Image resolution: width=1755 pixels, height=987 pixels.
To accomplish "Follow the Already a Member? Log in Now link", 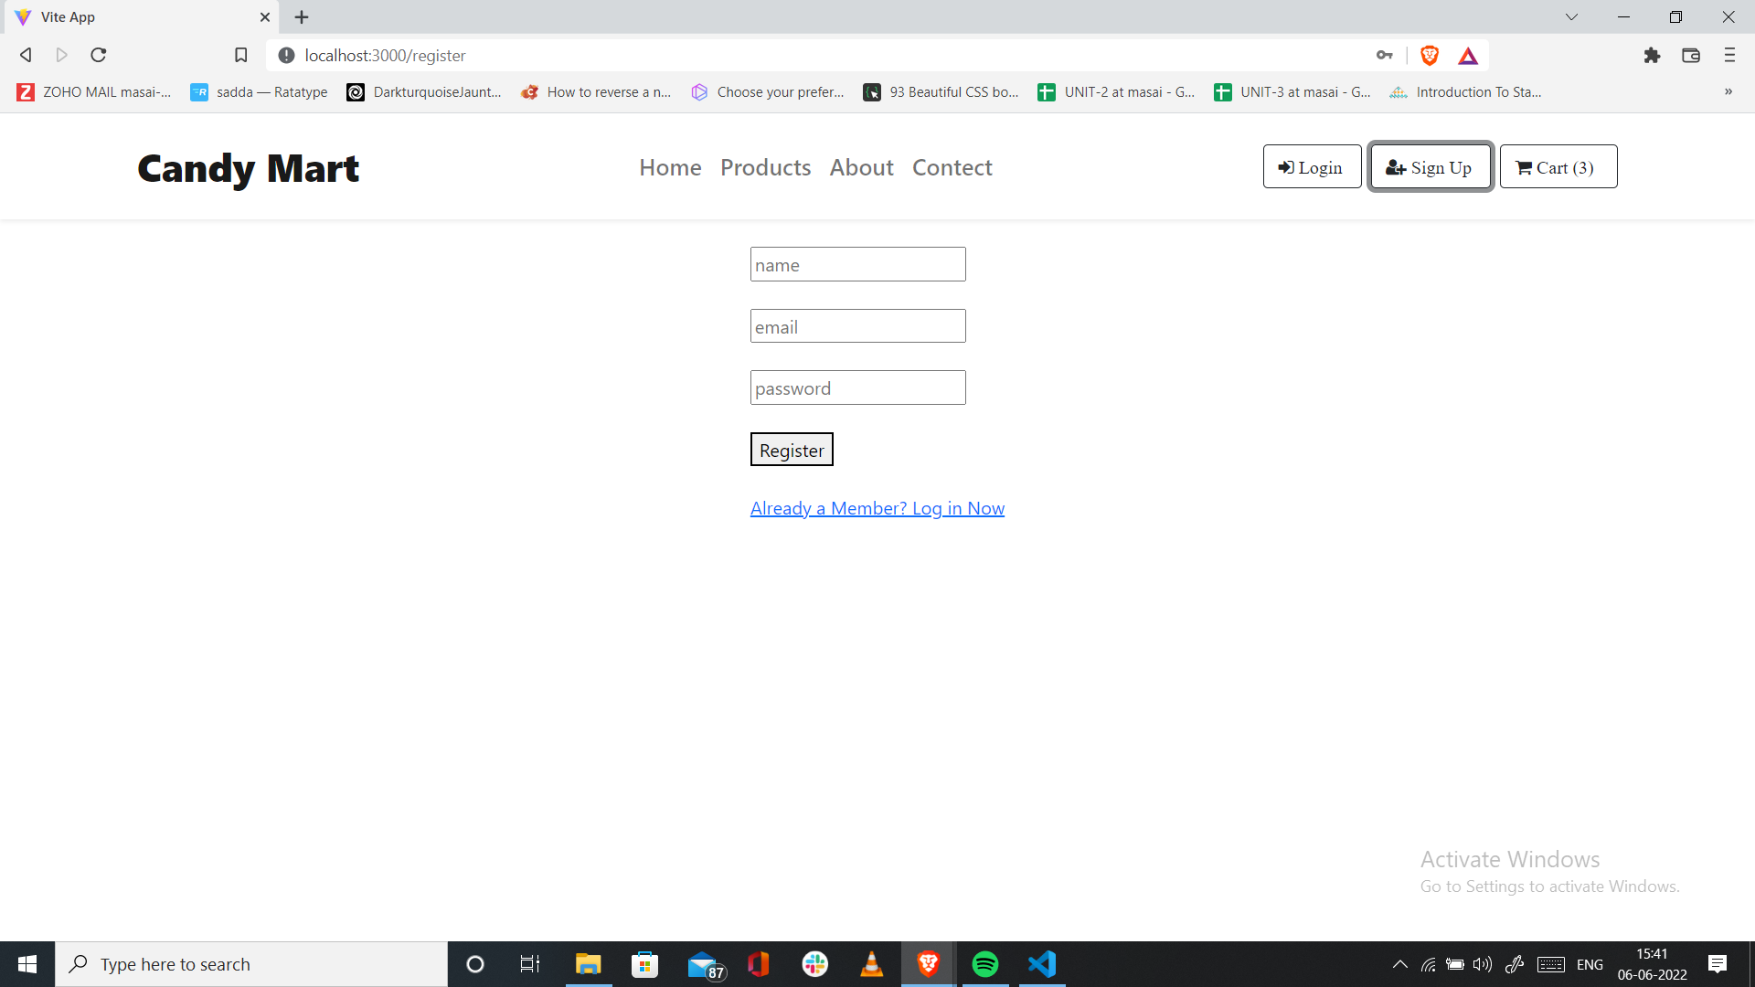I will tap(877, 508).
